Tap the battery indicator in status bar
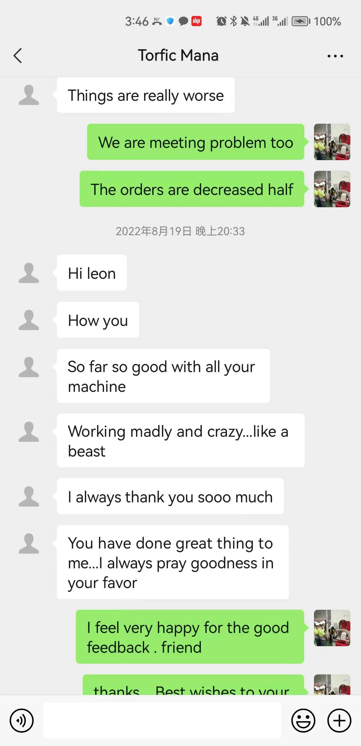Viewport: 361px width, 746px height. pyautogui.click(x=301, y=21)
